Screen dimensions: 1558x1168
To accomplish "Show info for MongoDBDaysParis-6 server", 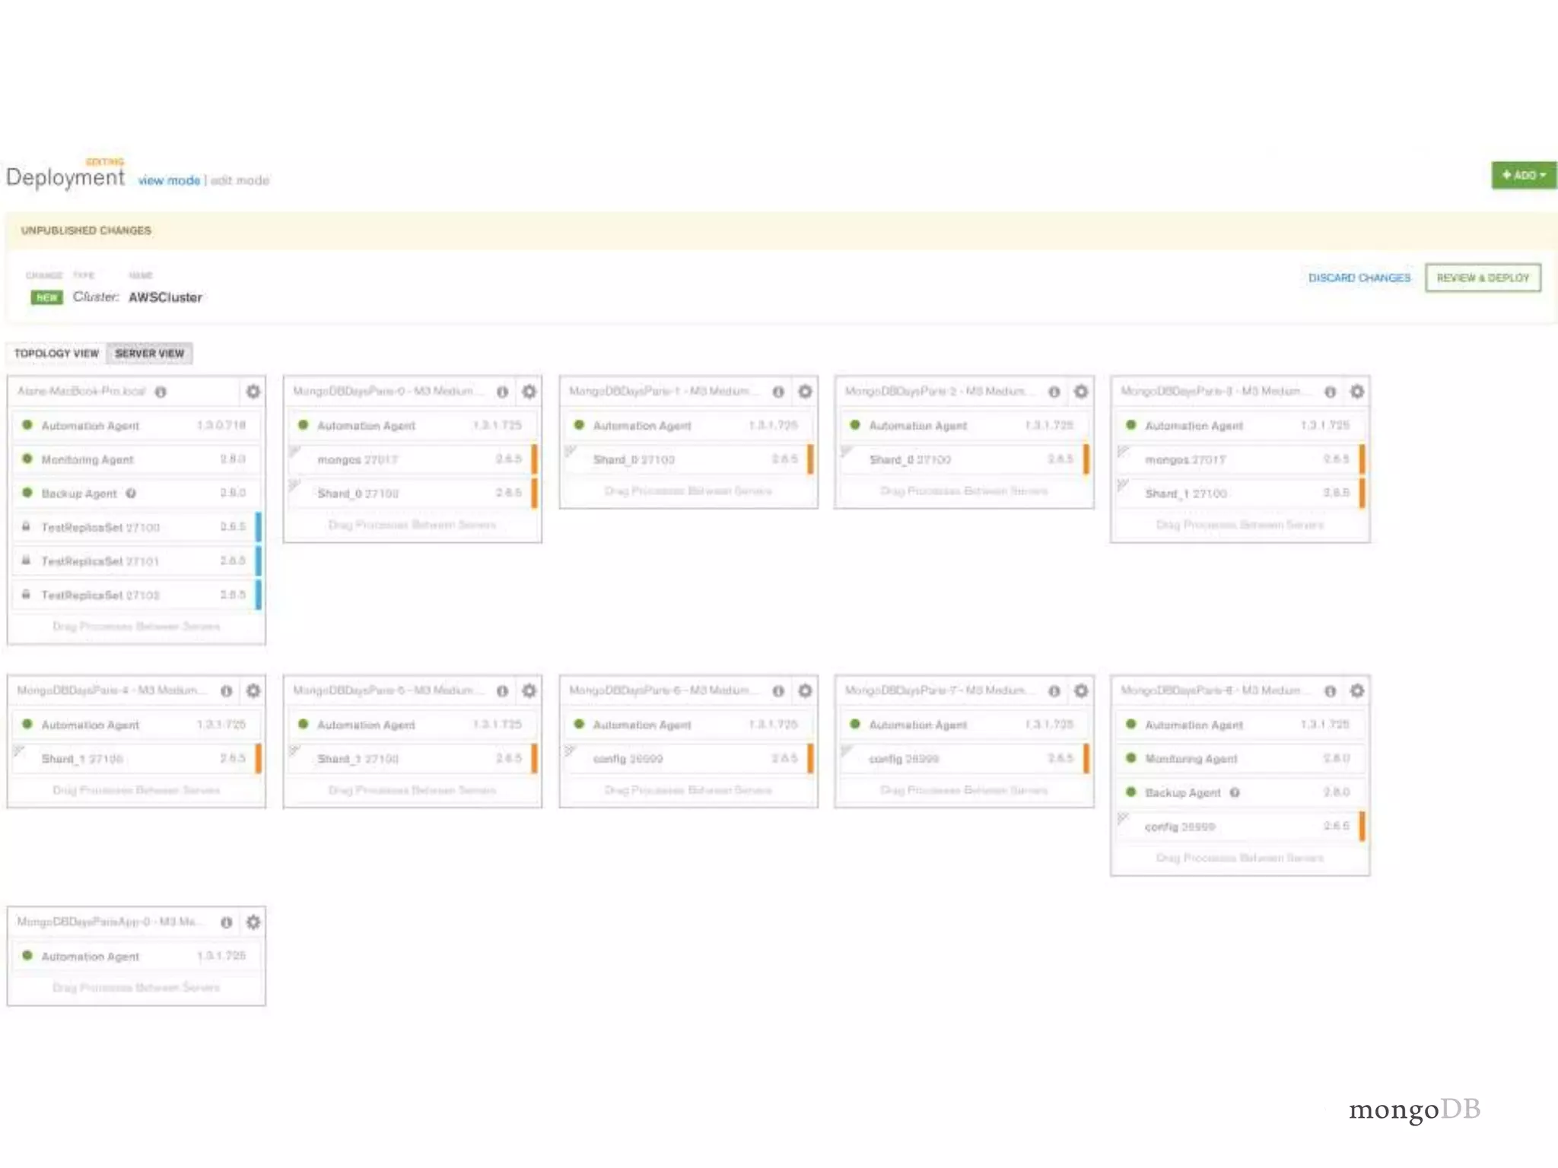I will (x=778, y=691).
